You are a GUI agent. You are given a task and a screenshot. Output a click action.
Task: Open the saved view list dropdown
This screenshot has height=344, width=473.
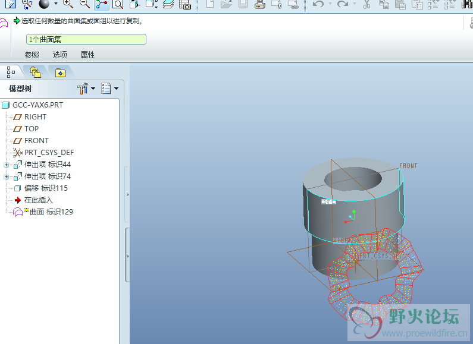152,4
